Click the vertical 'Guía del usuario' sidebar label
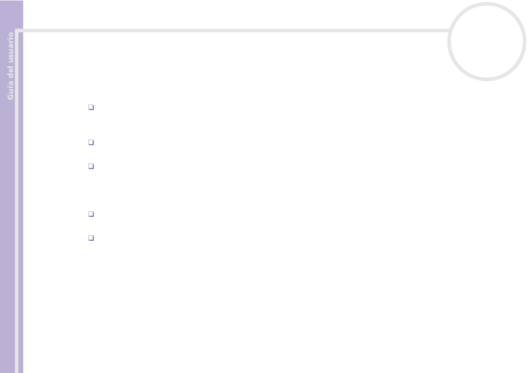 click(x=11, y=66)
